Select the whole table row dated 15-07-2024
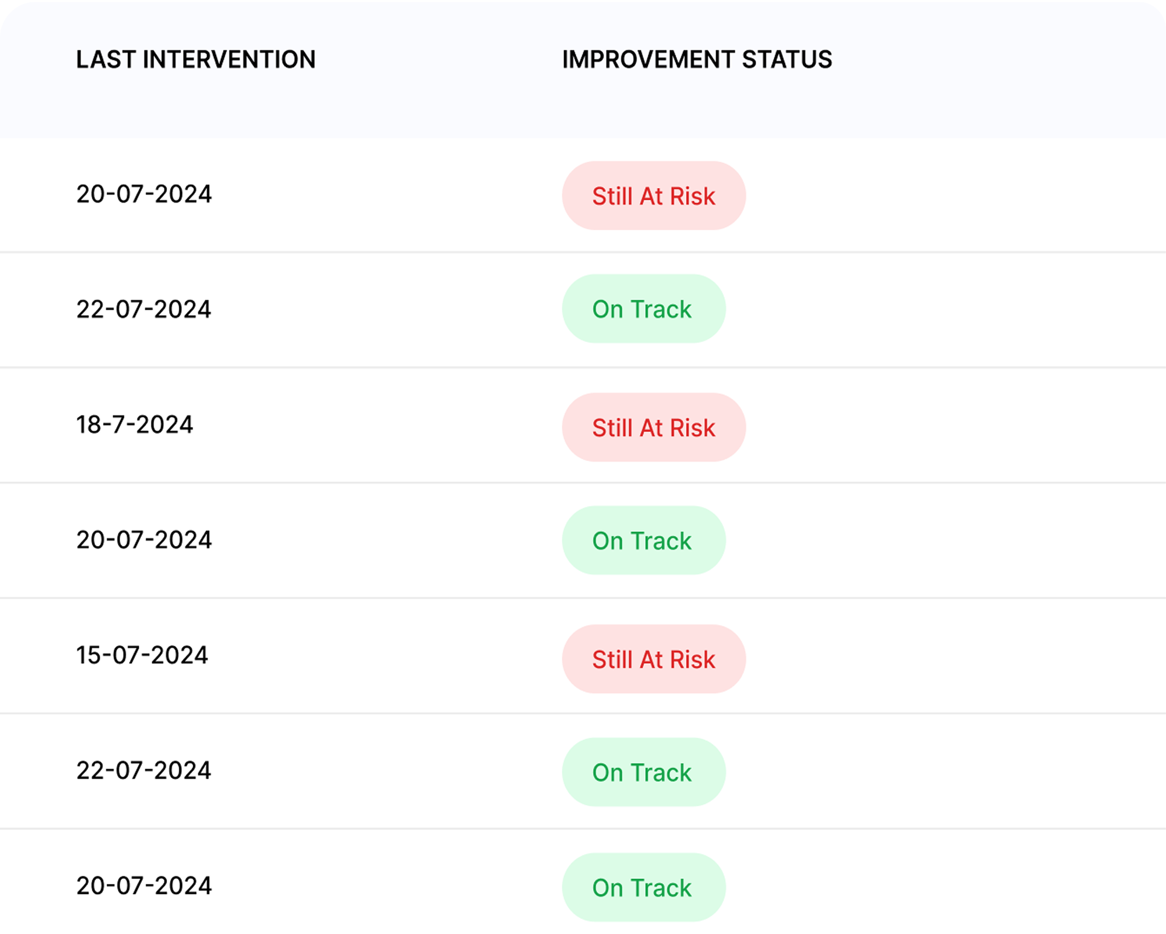This screenshot has height=934, width=1166. click(x=378, y=656)
